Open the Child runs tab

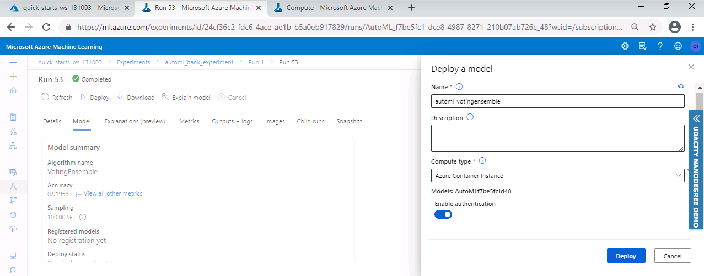(x=310, y=121)
